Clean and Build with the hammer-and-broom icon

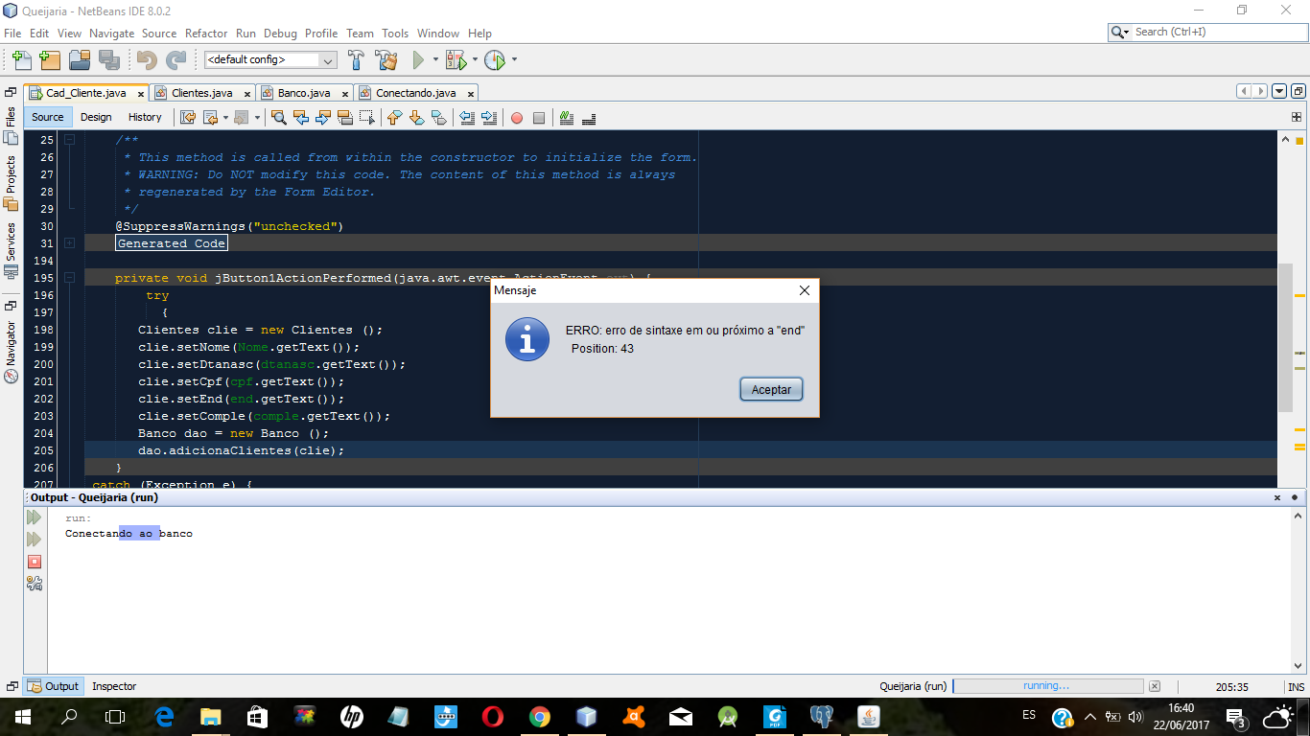tap(386, 59)
